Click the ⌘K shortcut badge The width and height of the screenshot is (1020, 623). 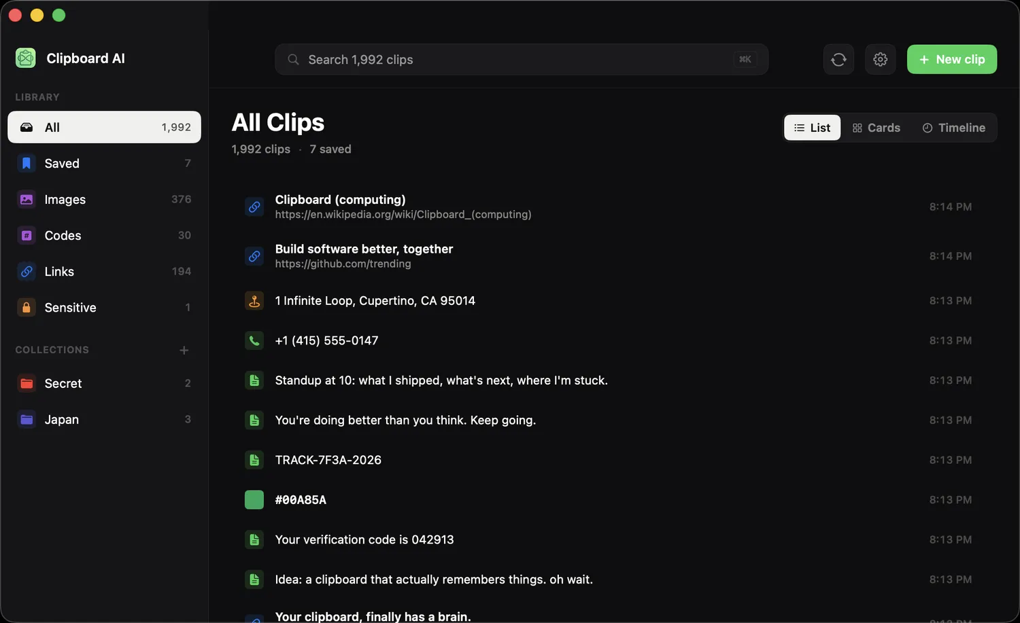pyautogui.click(x=745, y=60)
